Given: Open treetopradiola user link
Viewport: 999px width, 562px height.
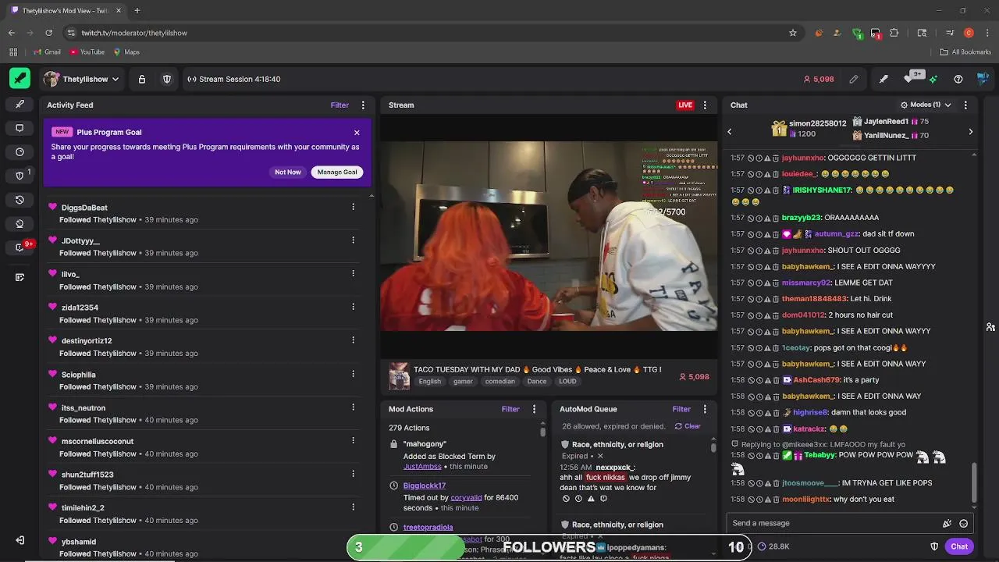Looking at the screenshot, I should (x=428, y=527).
